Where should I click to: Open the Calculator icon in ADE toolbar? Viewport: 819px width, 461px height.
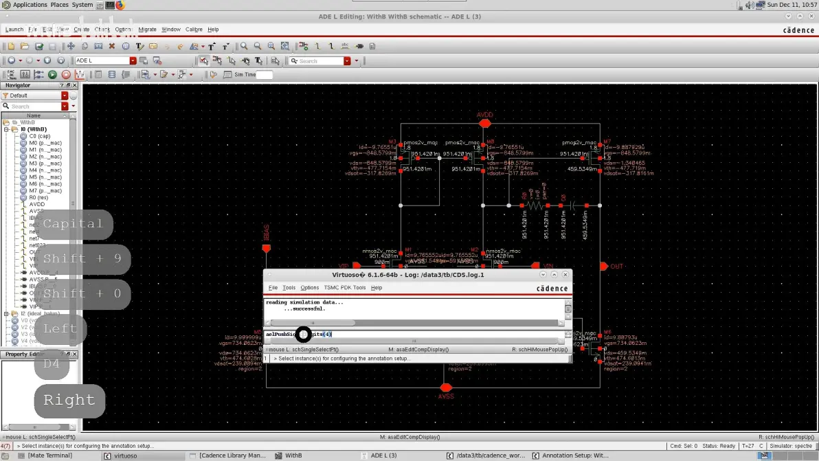(98, 75)
